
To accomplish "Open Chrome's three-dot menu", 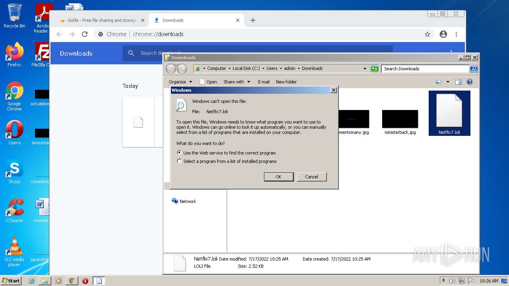I will [x=457, y=34].
